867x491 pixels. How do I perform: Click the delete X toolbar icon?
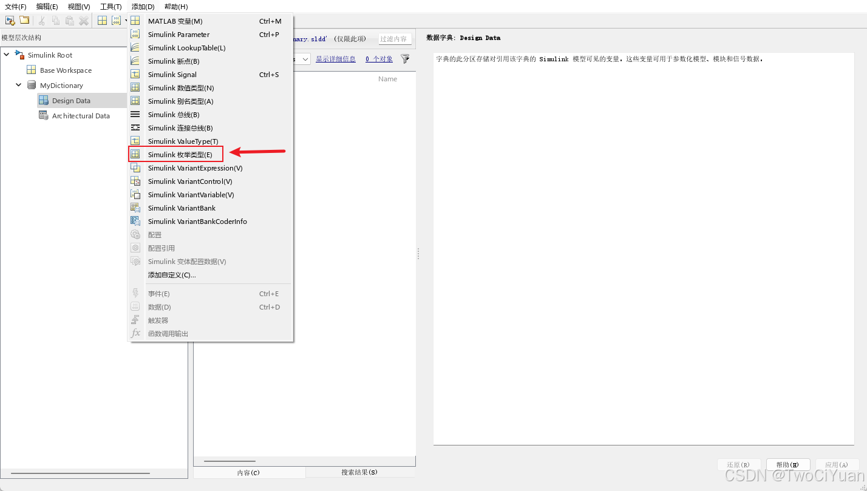(x=84, y=21)
